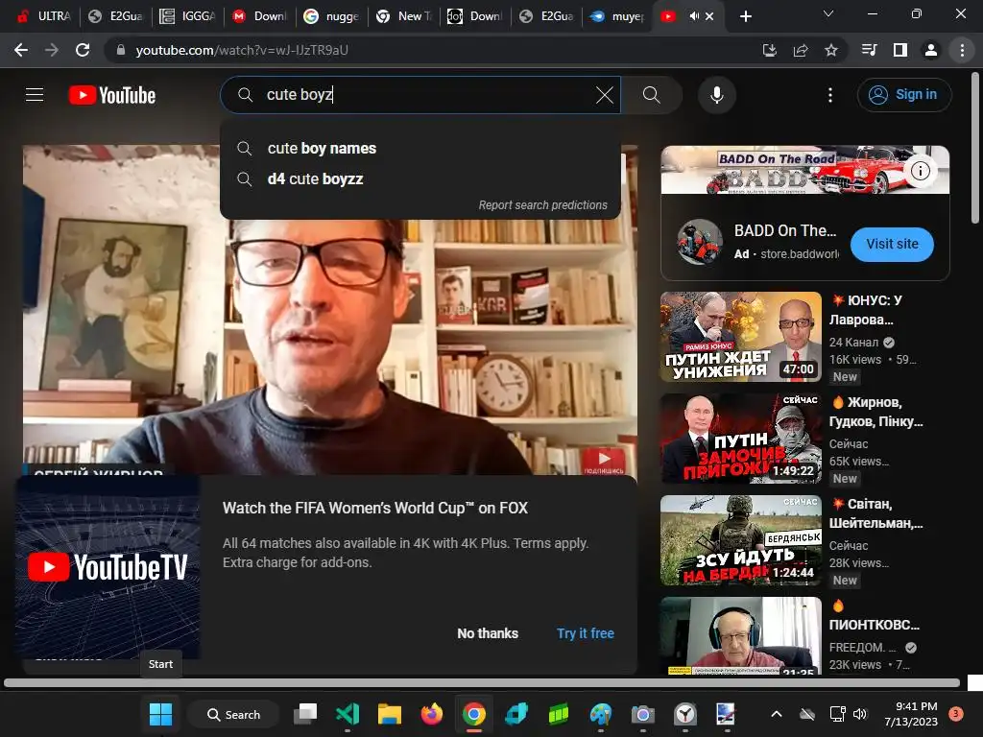Open Paint app from taskbar
This screenshot has width=983, height=737.
coord(601,714)
